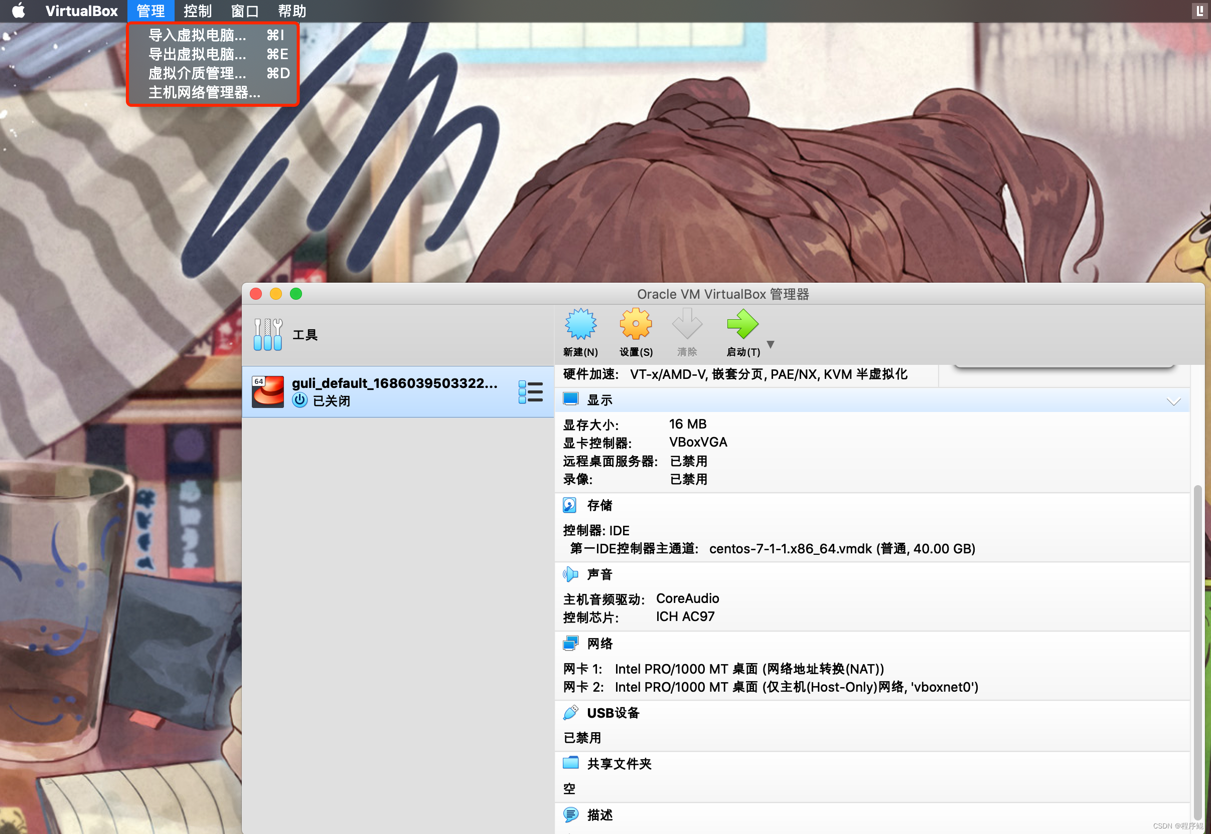Select the guli_default virtual machine
1211x834 pixels.
[398, 391]
